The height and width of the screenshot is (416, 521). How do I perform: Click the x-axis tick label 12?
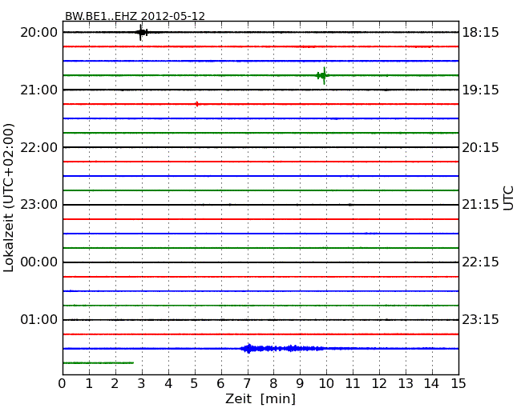(379, 383)
